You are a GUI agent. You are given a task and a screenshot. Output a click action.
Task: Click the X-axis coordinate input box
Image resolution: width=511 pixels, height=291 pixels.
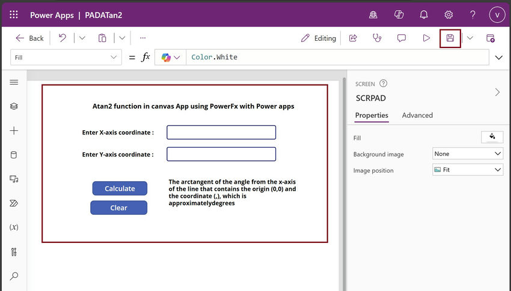click(x=221, y=133)
